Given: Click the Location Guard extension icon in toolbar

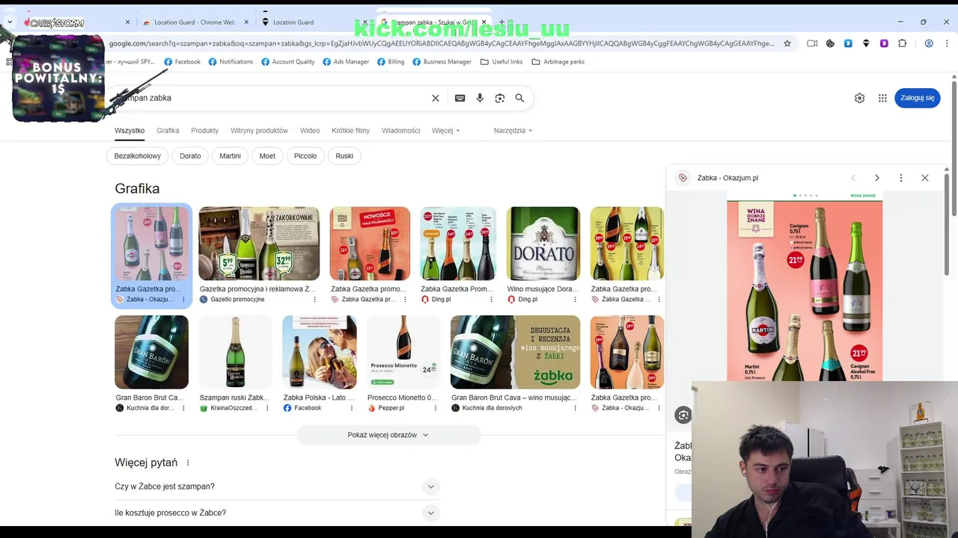Looking at the screenshot, I should 866,43.
